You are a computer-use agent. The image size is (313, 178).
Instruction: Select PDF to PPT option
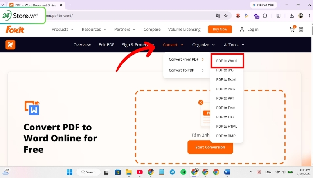coord(225,98)
